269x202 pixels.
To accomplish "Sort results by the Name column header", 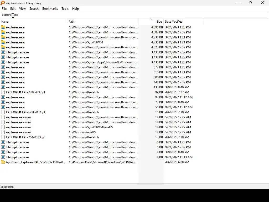I will point(34,22).
